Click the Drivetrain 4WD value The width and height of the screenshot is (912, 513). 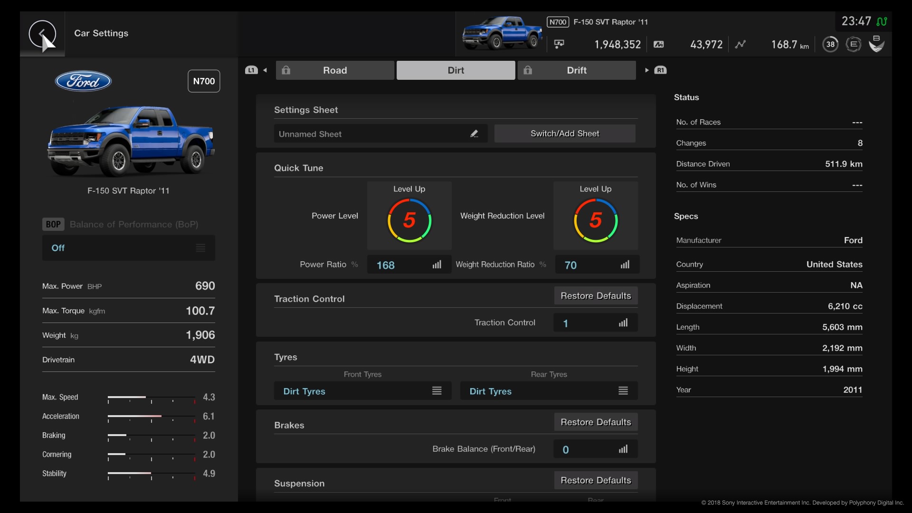click(x=202, y=360)
